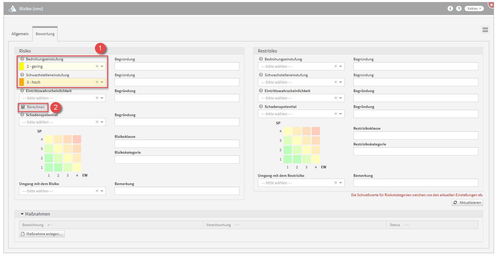Clear the '3 - hoch' selection with X

click(97, 82)
